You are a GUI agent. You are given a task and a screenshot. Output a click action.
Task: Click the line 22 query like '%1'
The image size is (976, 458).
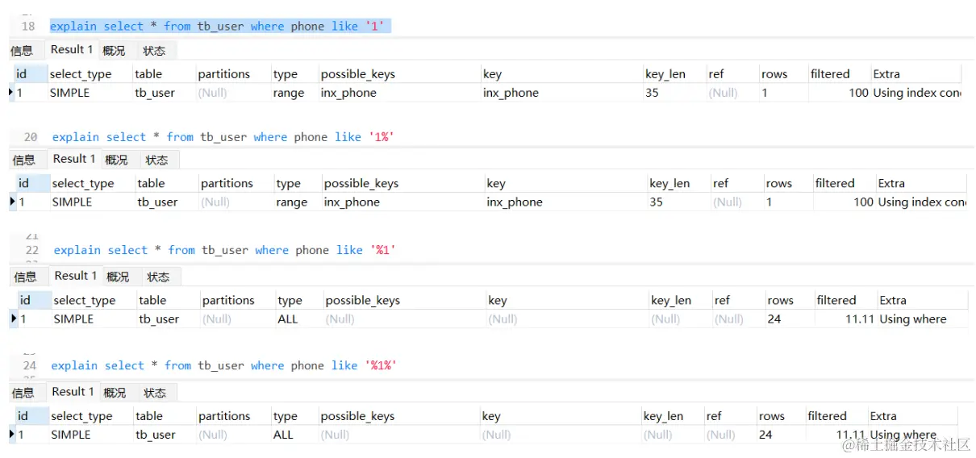coord(224,250)
